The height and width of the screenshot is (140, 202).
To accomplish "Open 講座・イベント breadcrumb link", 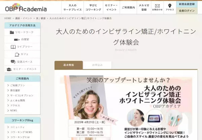I will [x=24, y=18].
